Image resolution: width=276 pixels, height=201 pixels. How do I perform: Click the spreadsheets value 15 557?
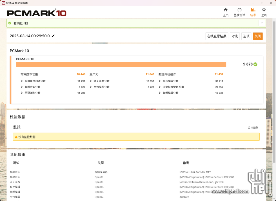[x=150, y=81]
